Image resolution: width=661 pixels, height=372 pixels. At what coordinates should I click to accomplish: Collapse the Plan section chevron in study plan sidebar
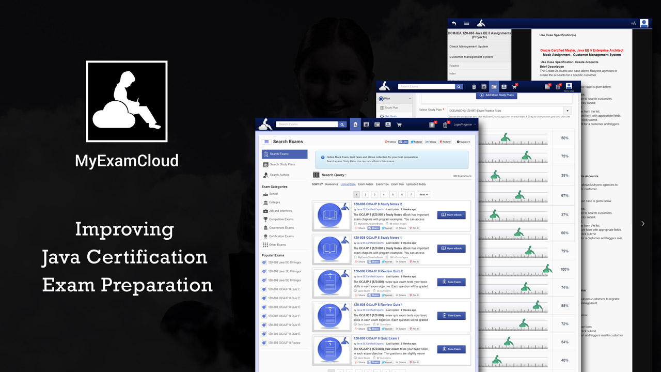[x=410, y=98]
